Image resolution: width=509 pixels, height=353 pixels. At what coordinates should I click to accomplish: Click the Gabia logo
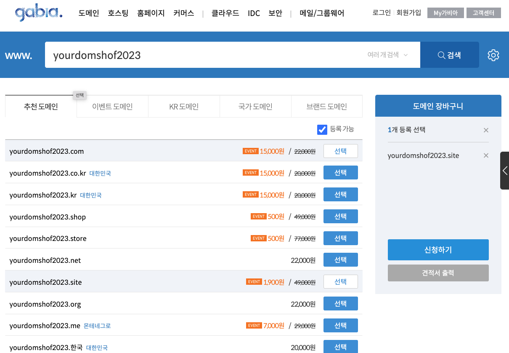pyautogui.click(x=39, y=13)
